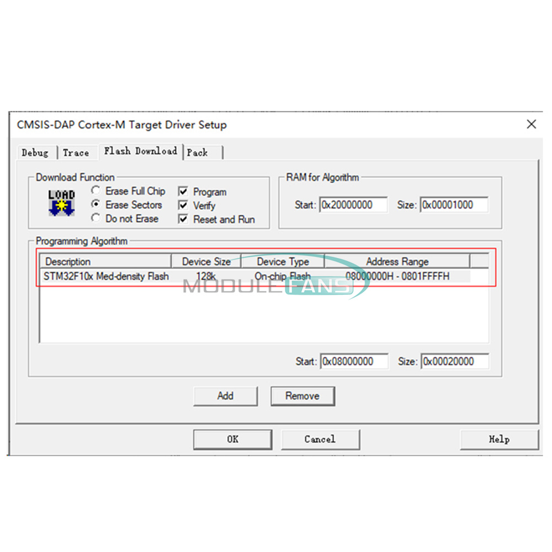Go to the Pack tab
Image resolution: width=552 pixels, height=552 pixels.
coord(204,153)
